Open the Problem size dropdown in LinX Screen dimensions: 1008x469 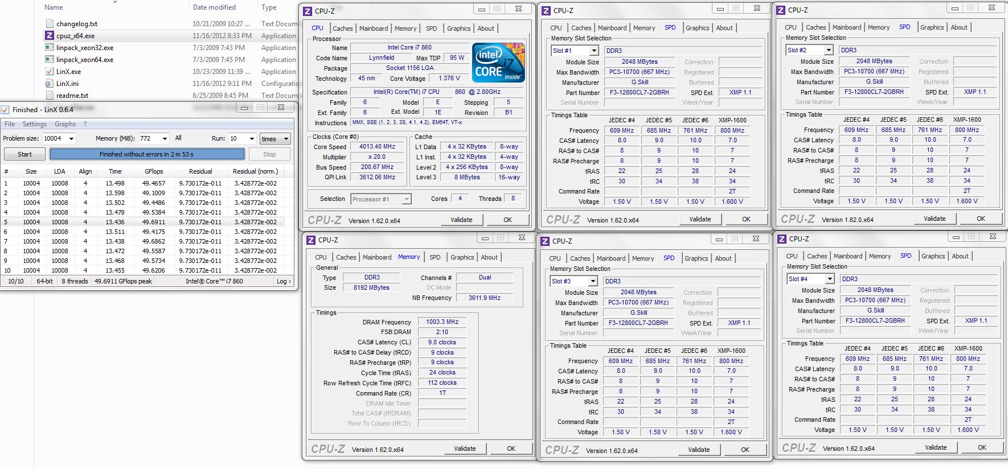(71, 138)
